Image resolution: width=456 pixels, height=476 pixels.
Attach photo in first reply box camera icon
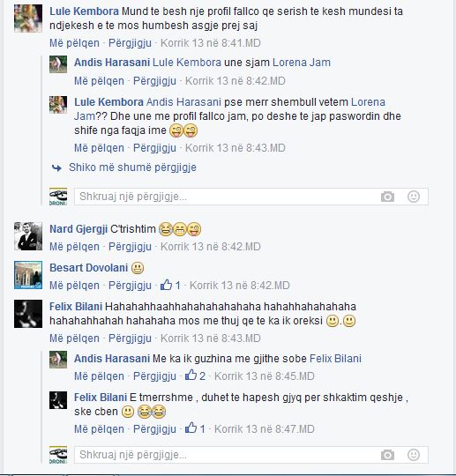click(387, 197)
